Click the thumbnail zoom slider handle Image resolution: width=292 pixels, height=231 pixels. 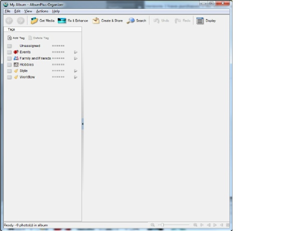click(x=162, y=225)
